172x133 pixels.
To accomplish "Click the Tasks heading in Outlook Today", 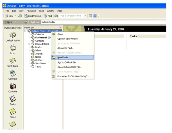I will point(133,36).
